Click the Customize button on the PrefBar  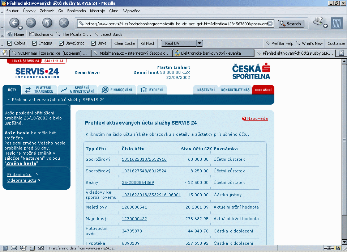pyautogui.click(x=337, y=43)
